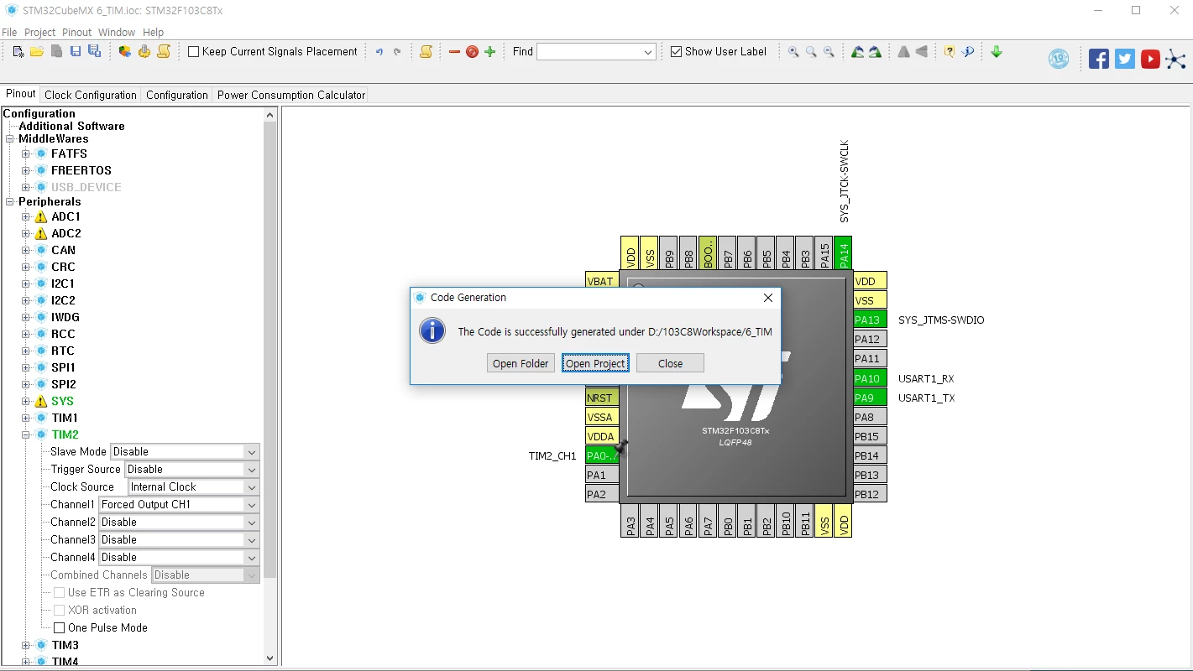Click the Load Project folder icon
This screenshot has width=1193, height=671.
(37, 52)
